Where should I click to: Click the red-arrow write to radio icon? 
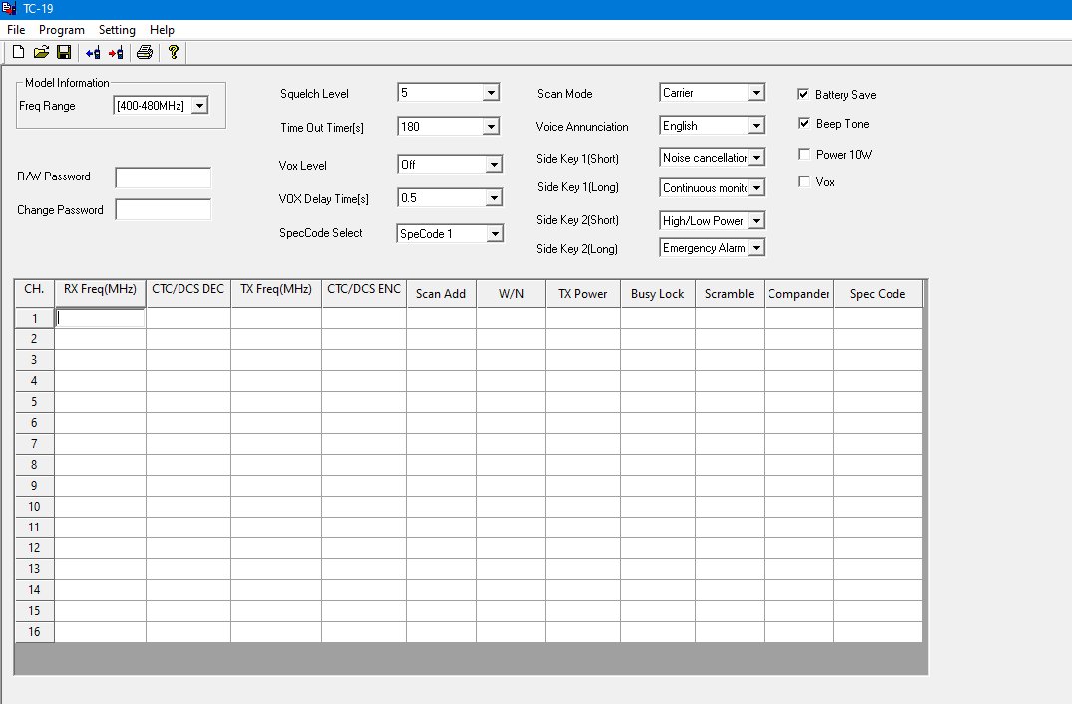coord(116,52)
